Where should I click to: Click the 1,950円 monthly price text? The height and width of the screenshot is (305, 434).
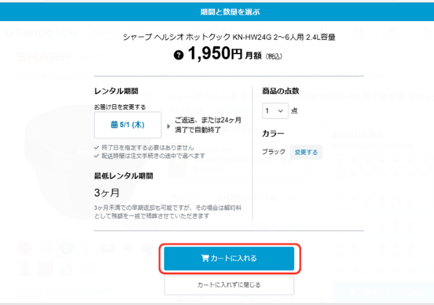pos(216,54)
